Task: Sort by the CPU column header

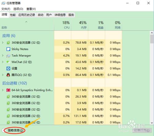Action: tap(63, 25)
